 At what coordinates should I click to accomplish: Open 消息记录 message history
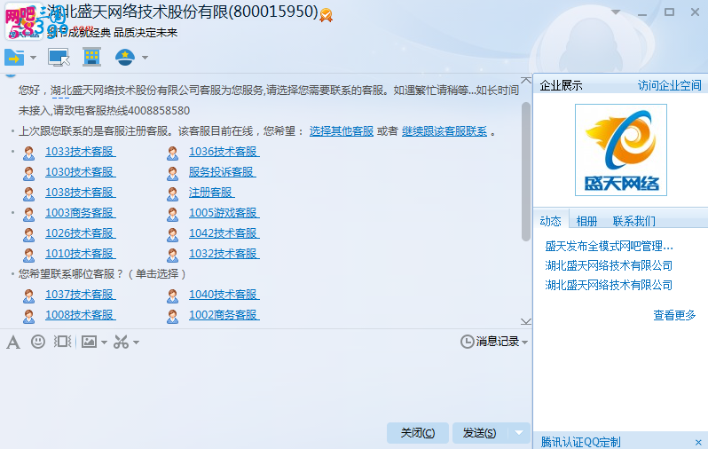click(x=490, y=342)
